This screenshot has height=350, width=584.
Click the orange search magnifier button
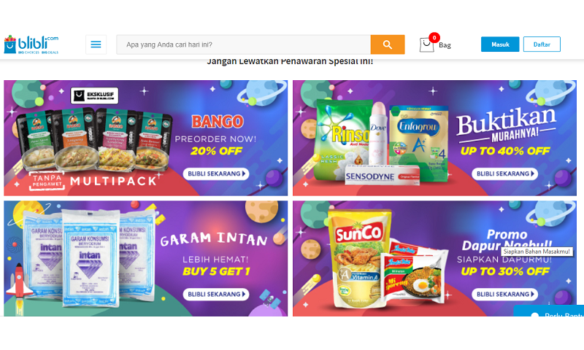coord(388,44)
